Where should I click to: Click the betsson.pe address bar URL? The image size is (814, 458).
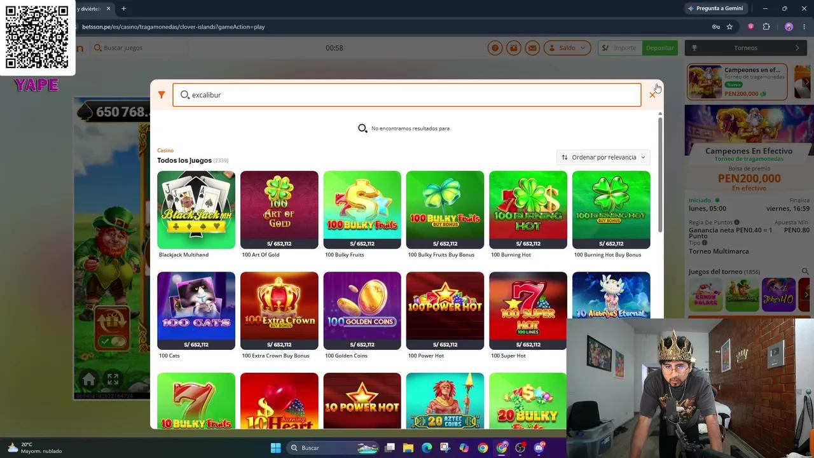[x=173, y=27]
